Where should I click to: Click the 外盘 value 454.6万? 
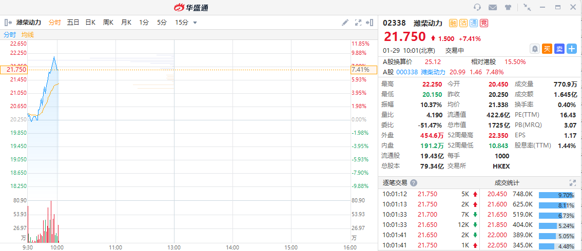pyautogui.click(x=431, y=136)
